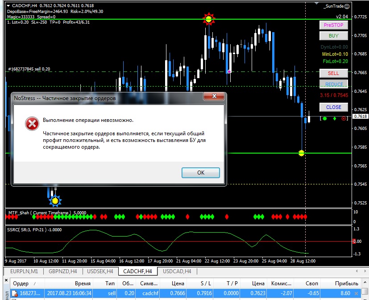Click the current price label 0.7618
369x300 pixels.
360,117
